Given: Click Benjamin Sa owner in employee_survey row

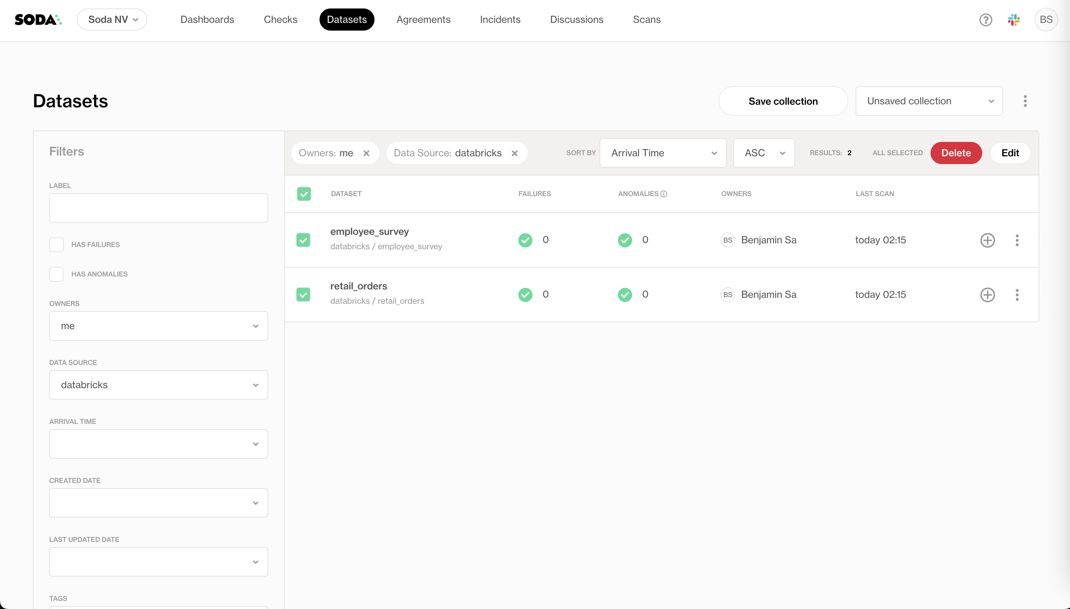Looking at the screenshot, I should point(769,240).
